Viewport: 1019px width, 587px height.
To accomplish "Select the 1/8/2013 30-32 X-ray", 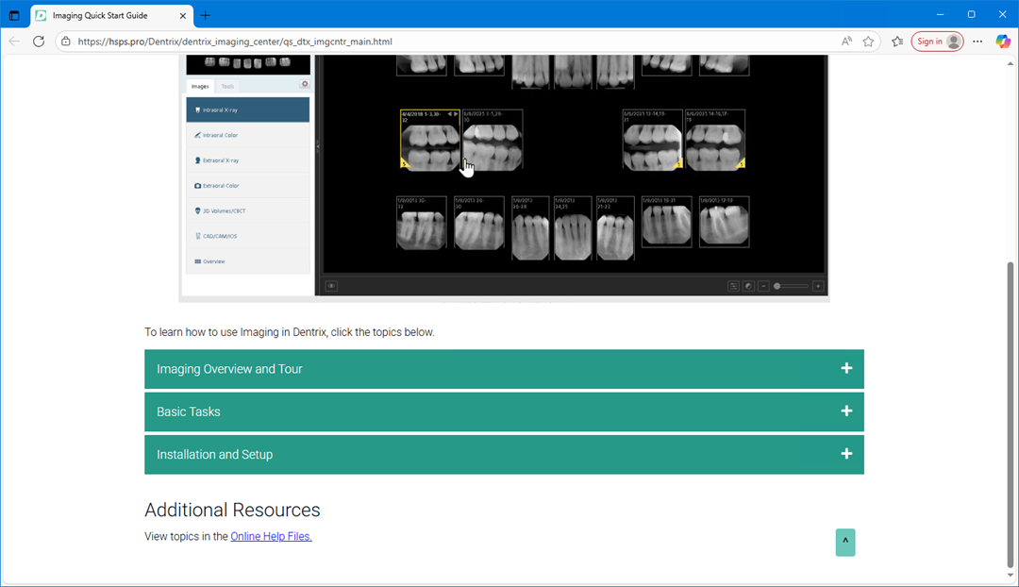I will pos(422,223).
